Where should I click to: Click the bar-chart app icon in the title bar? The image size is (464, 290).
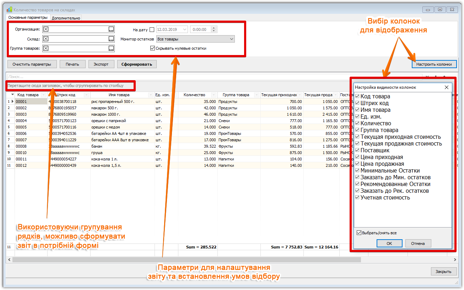click(x=9, y=10)
